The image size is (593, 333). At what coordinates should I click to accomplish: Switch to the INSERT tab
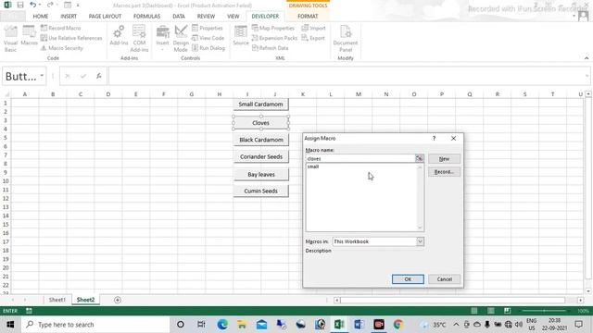pos(69,17)
